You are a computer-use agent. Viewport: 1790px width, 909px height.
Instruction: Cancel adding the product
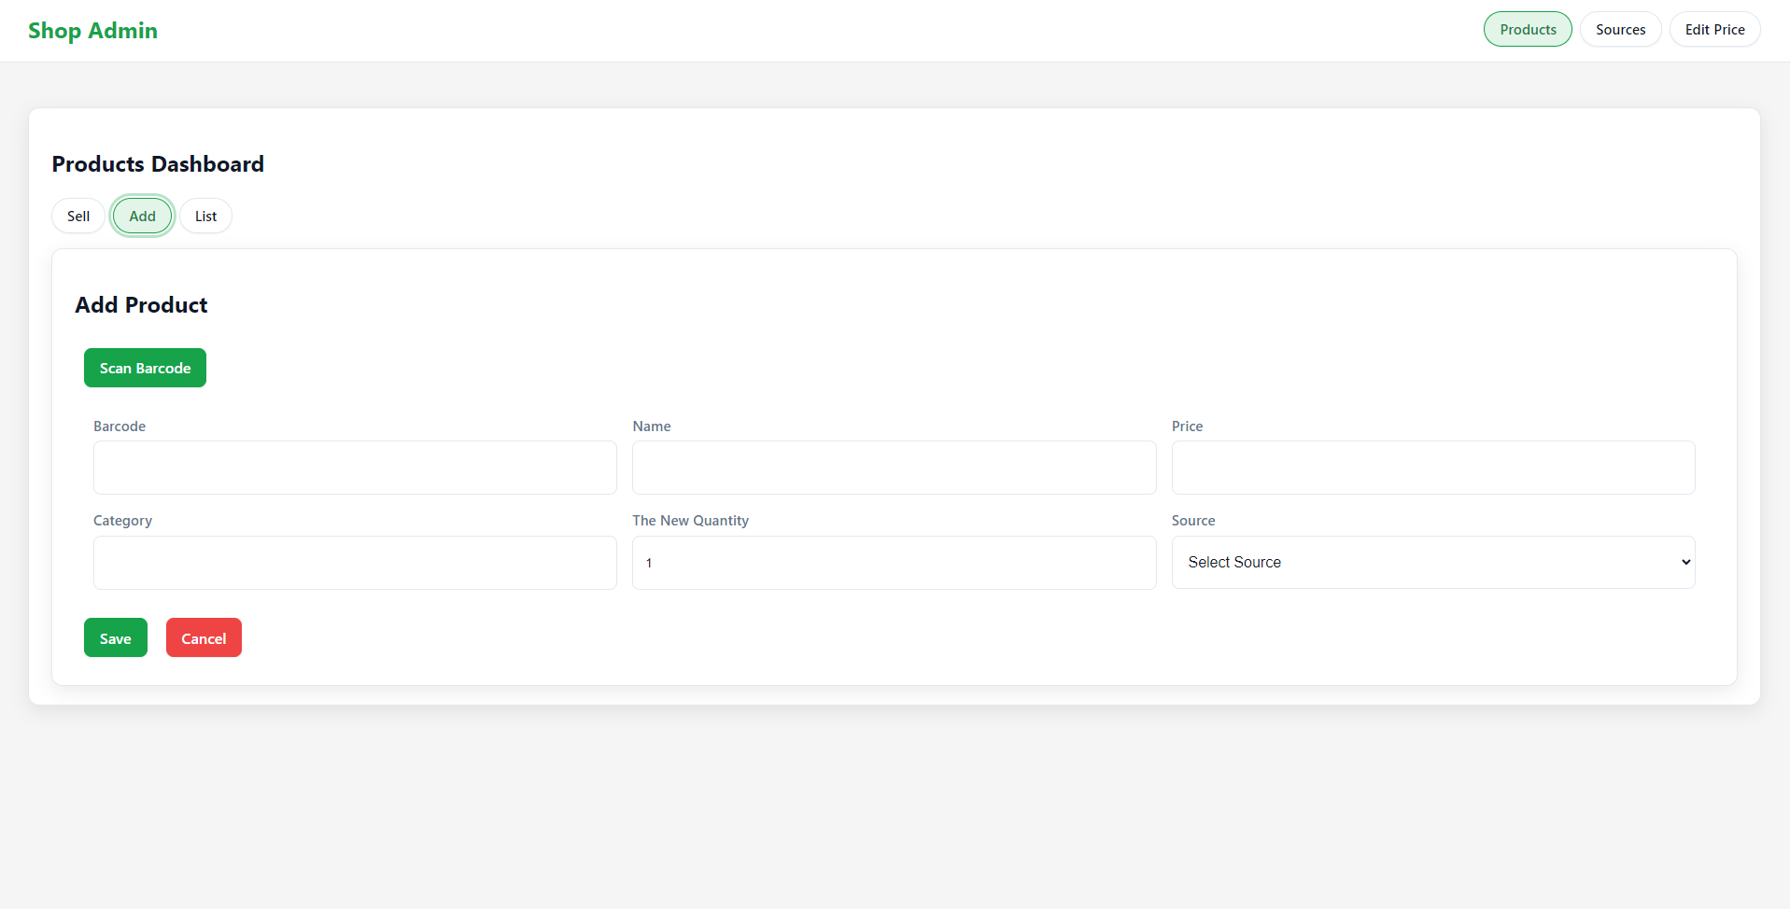pos(203,637)
